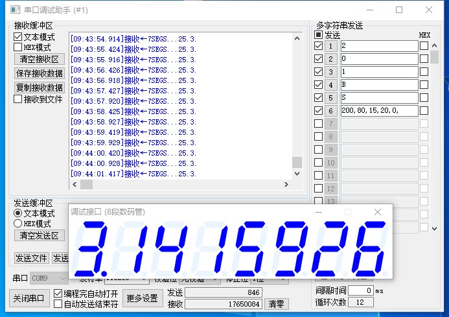Minimize the 串口调试助手 main window
Image resolution: width=449 pixels, height=317 pixels.
coord(370,10)
